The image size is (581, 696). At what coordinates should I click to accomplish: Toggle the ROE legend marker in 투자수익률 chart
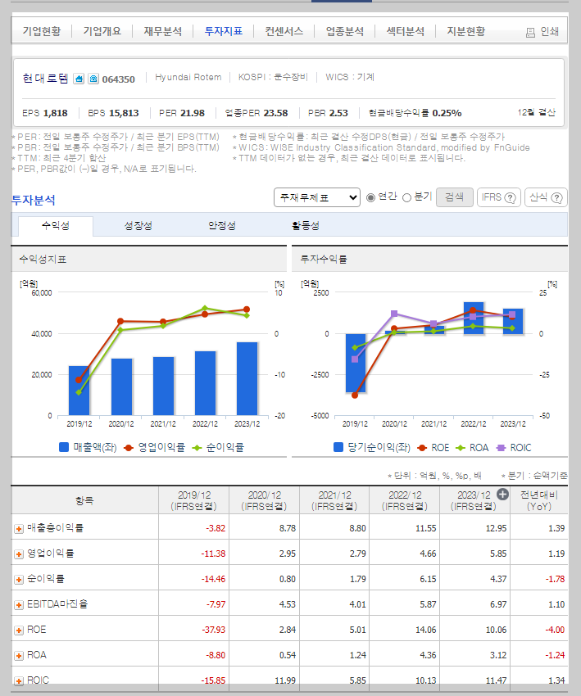422,448
